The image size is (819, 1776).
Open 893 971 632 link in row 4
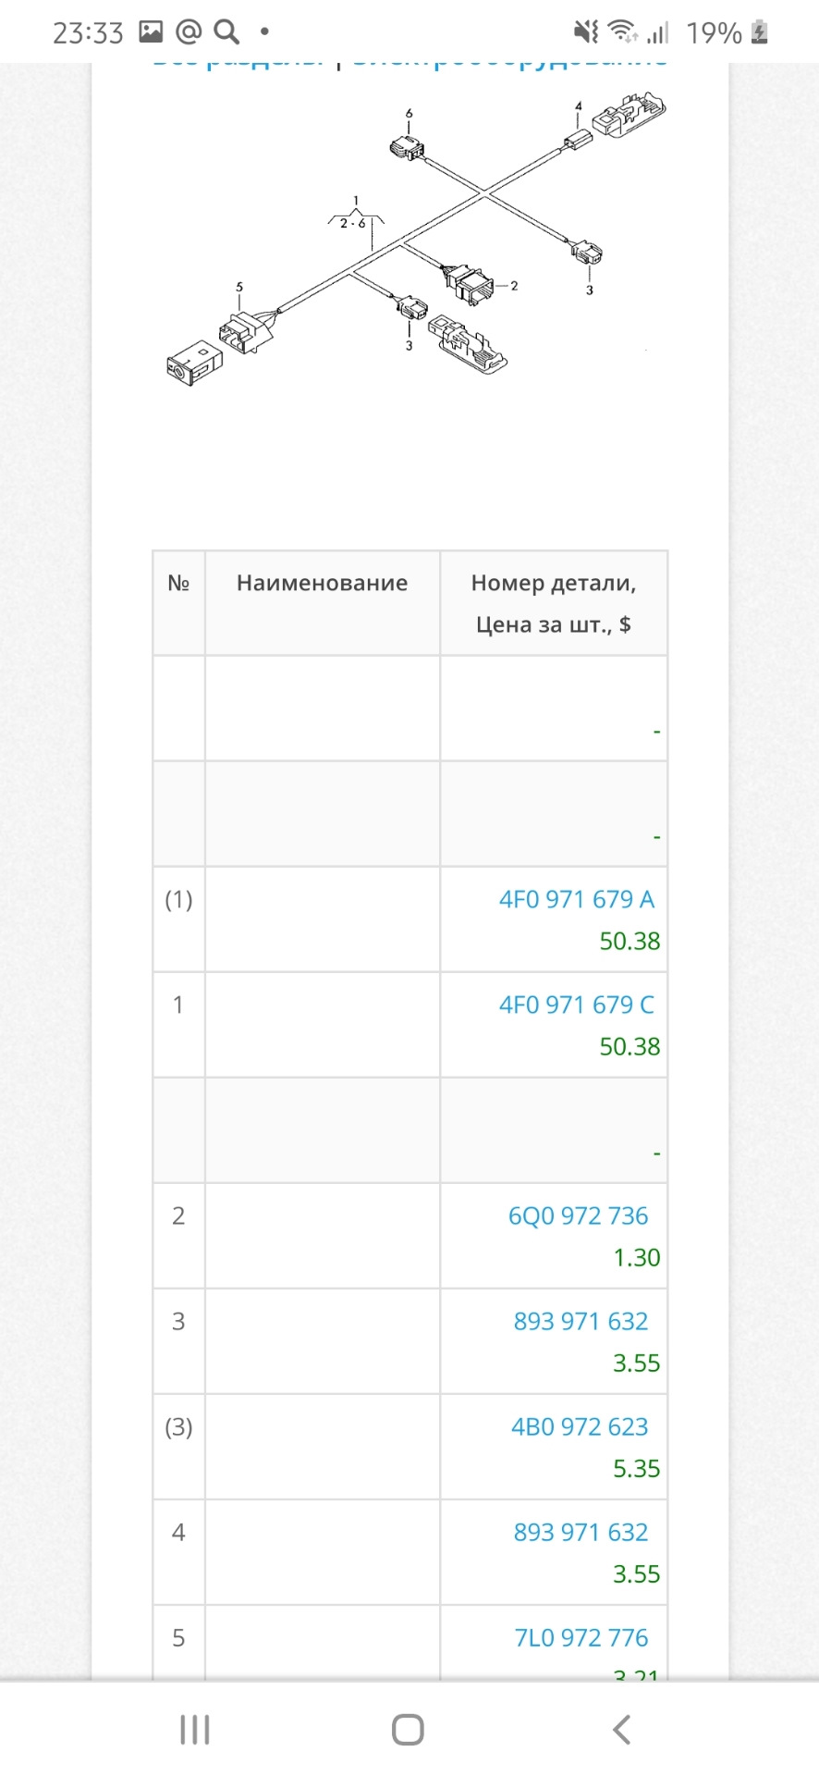581,1532
